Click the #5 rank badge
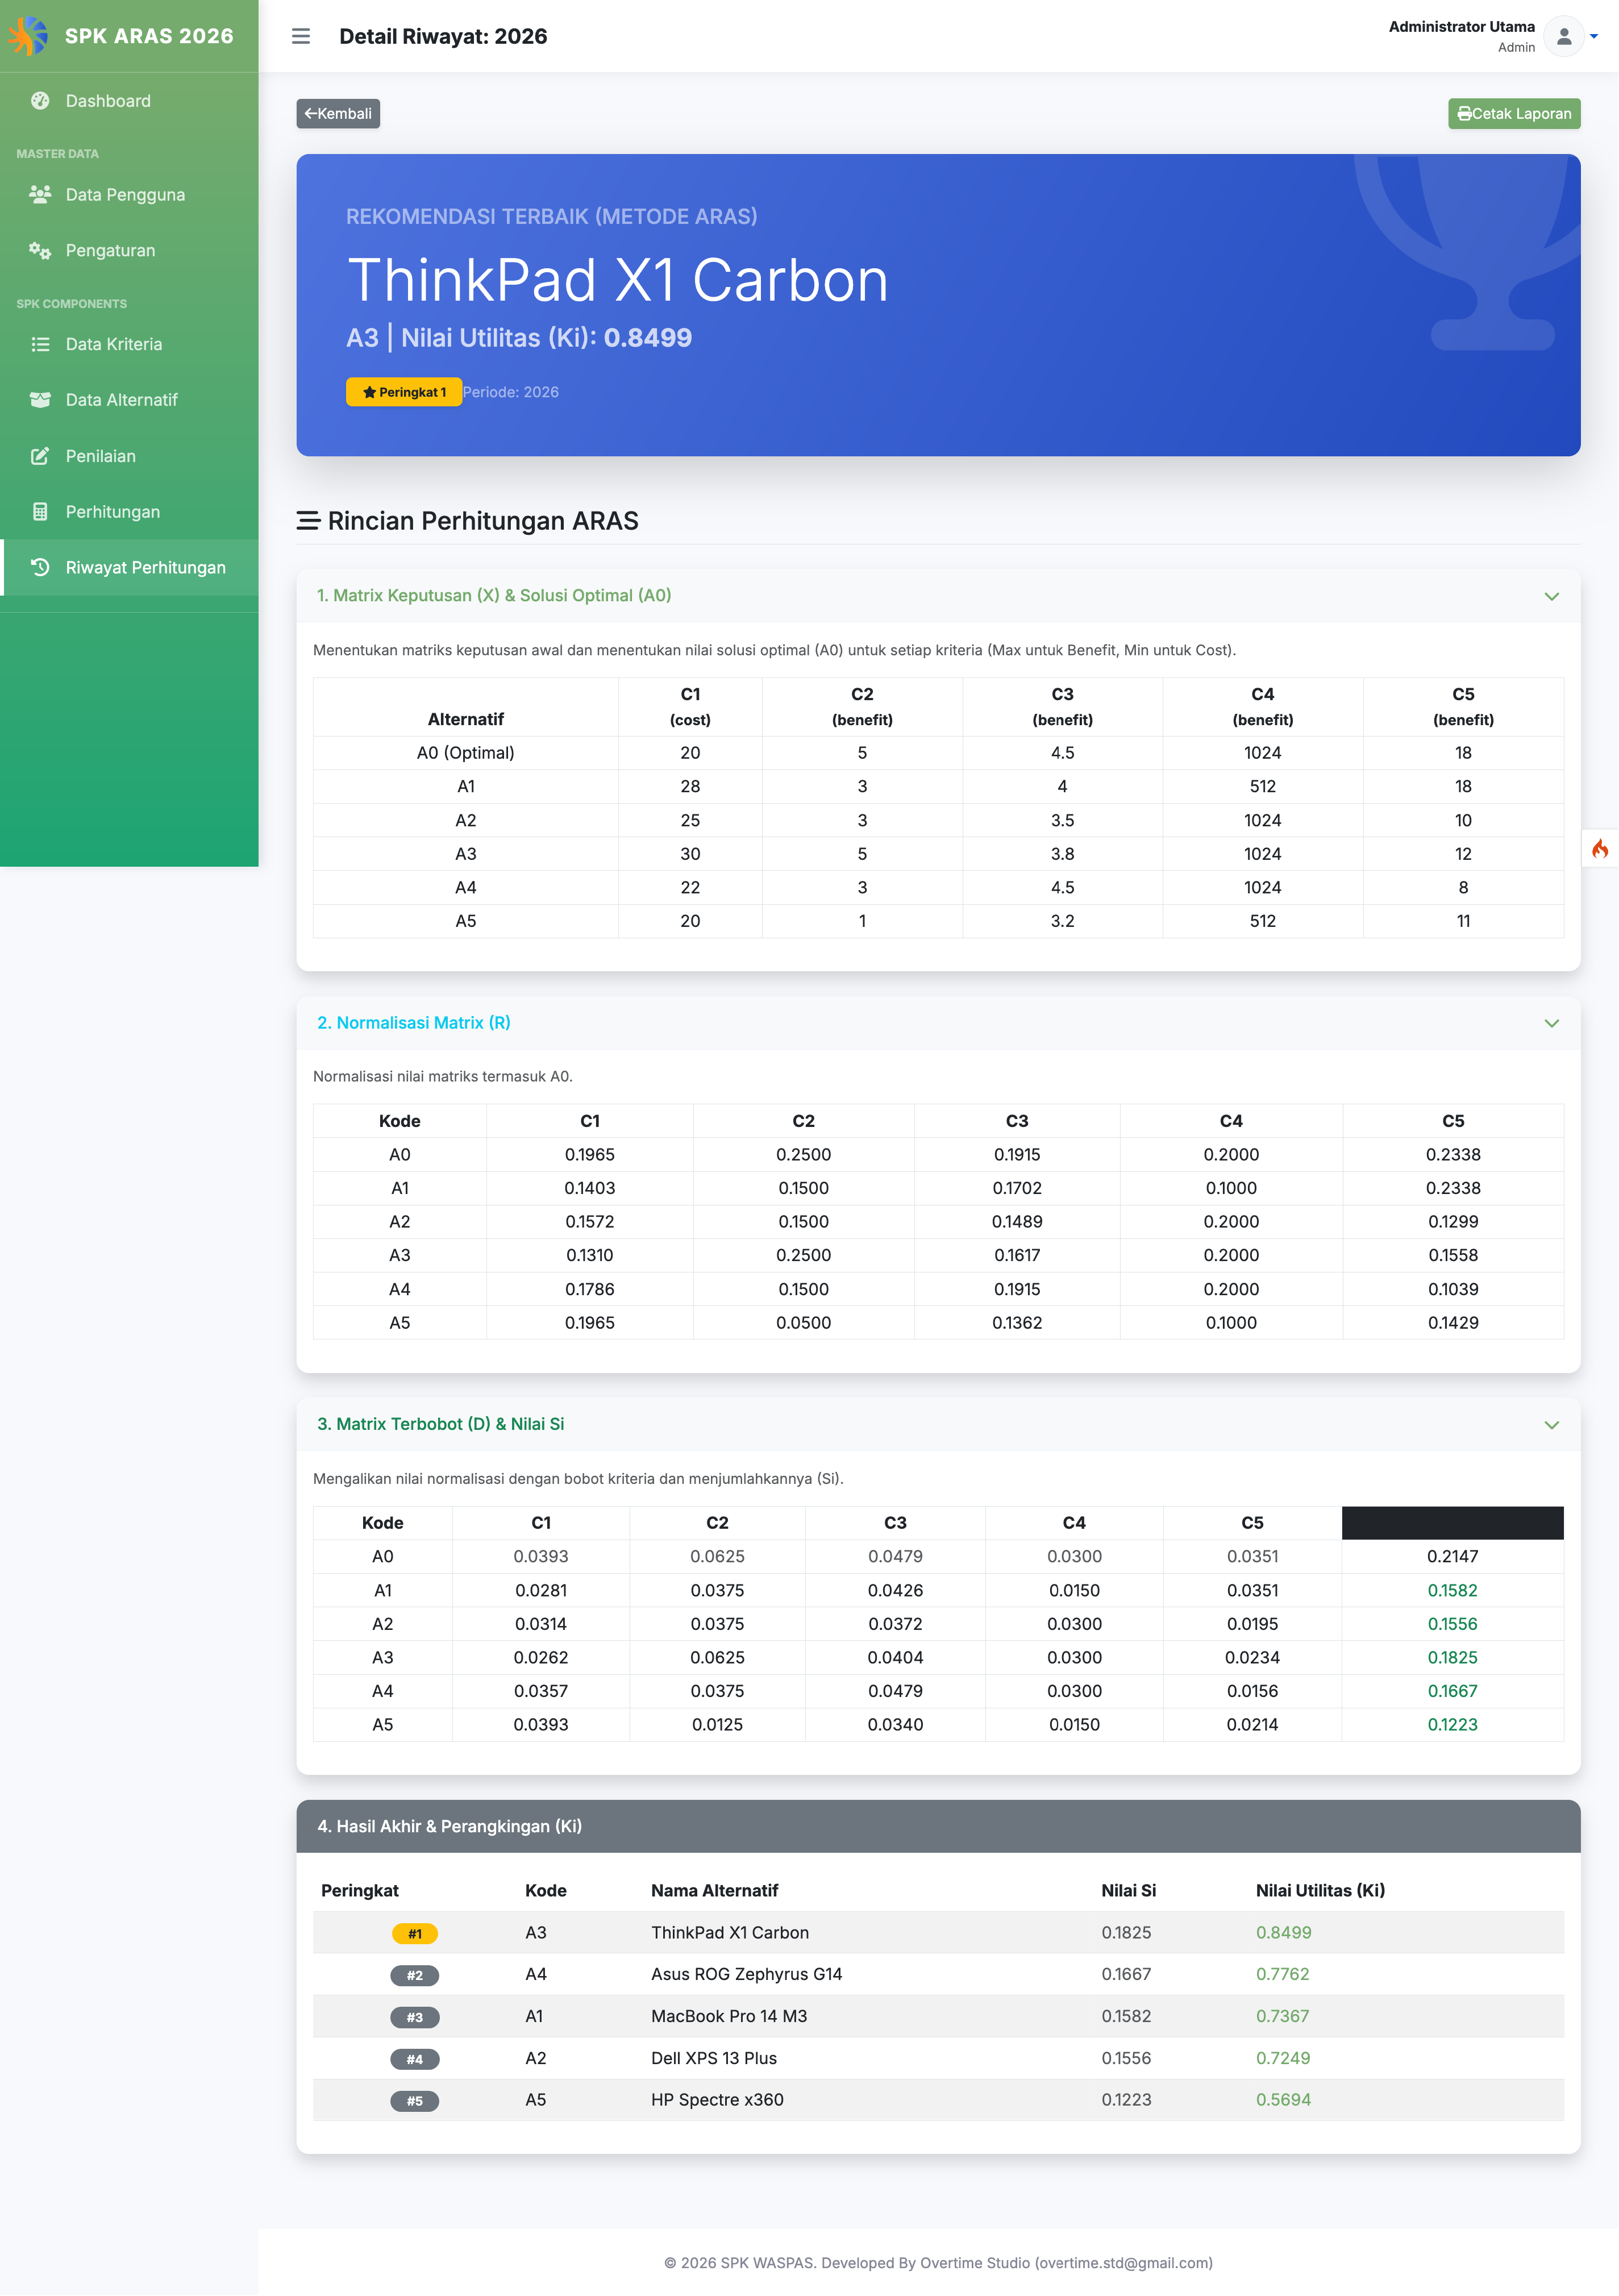 [415, 2101]
